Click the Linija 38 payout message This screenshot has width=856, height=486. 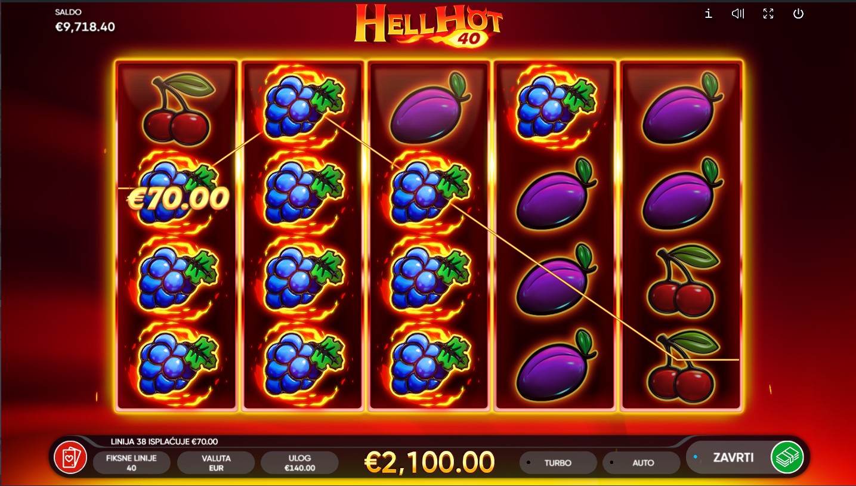click(x=164, y=442)
